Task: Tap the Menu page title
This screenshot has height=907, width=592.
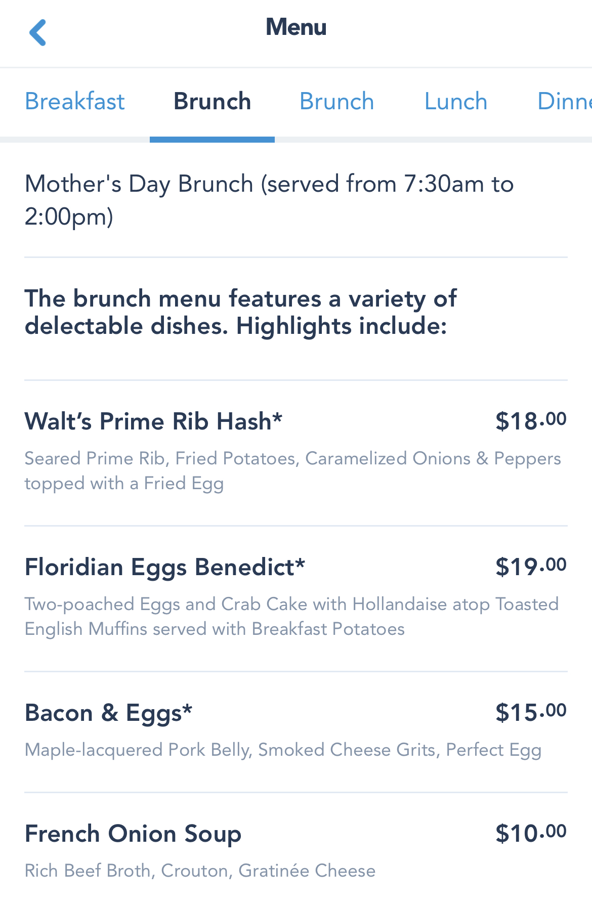Action: pyautogui.click(x=296, y=27)
